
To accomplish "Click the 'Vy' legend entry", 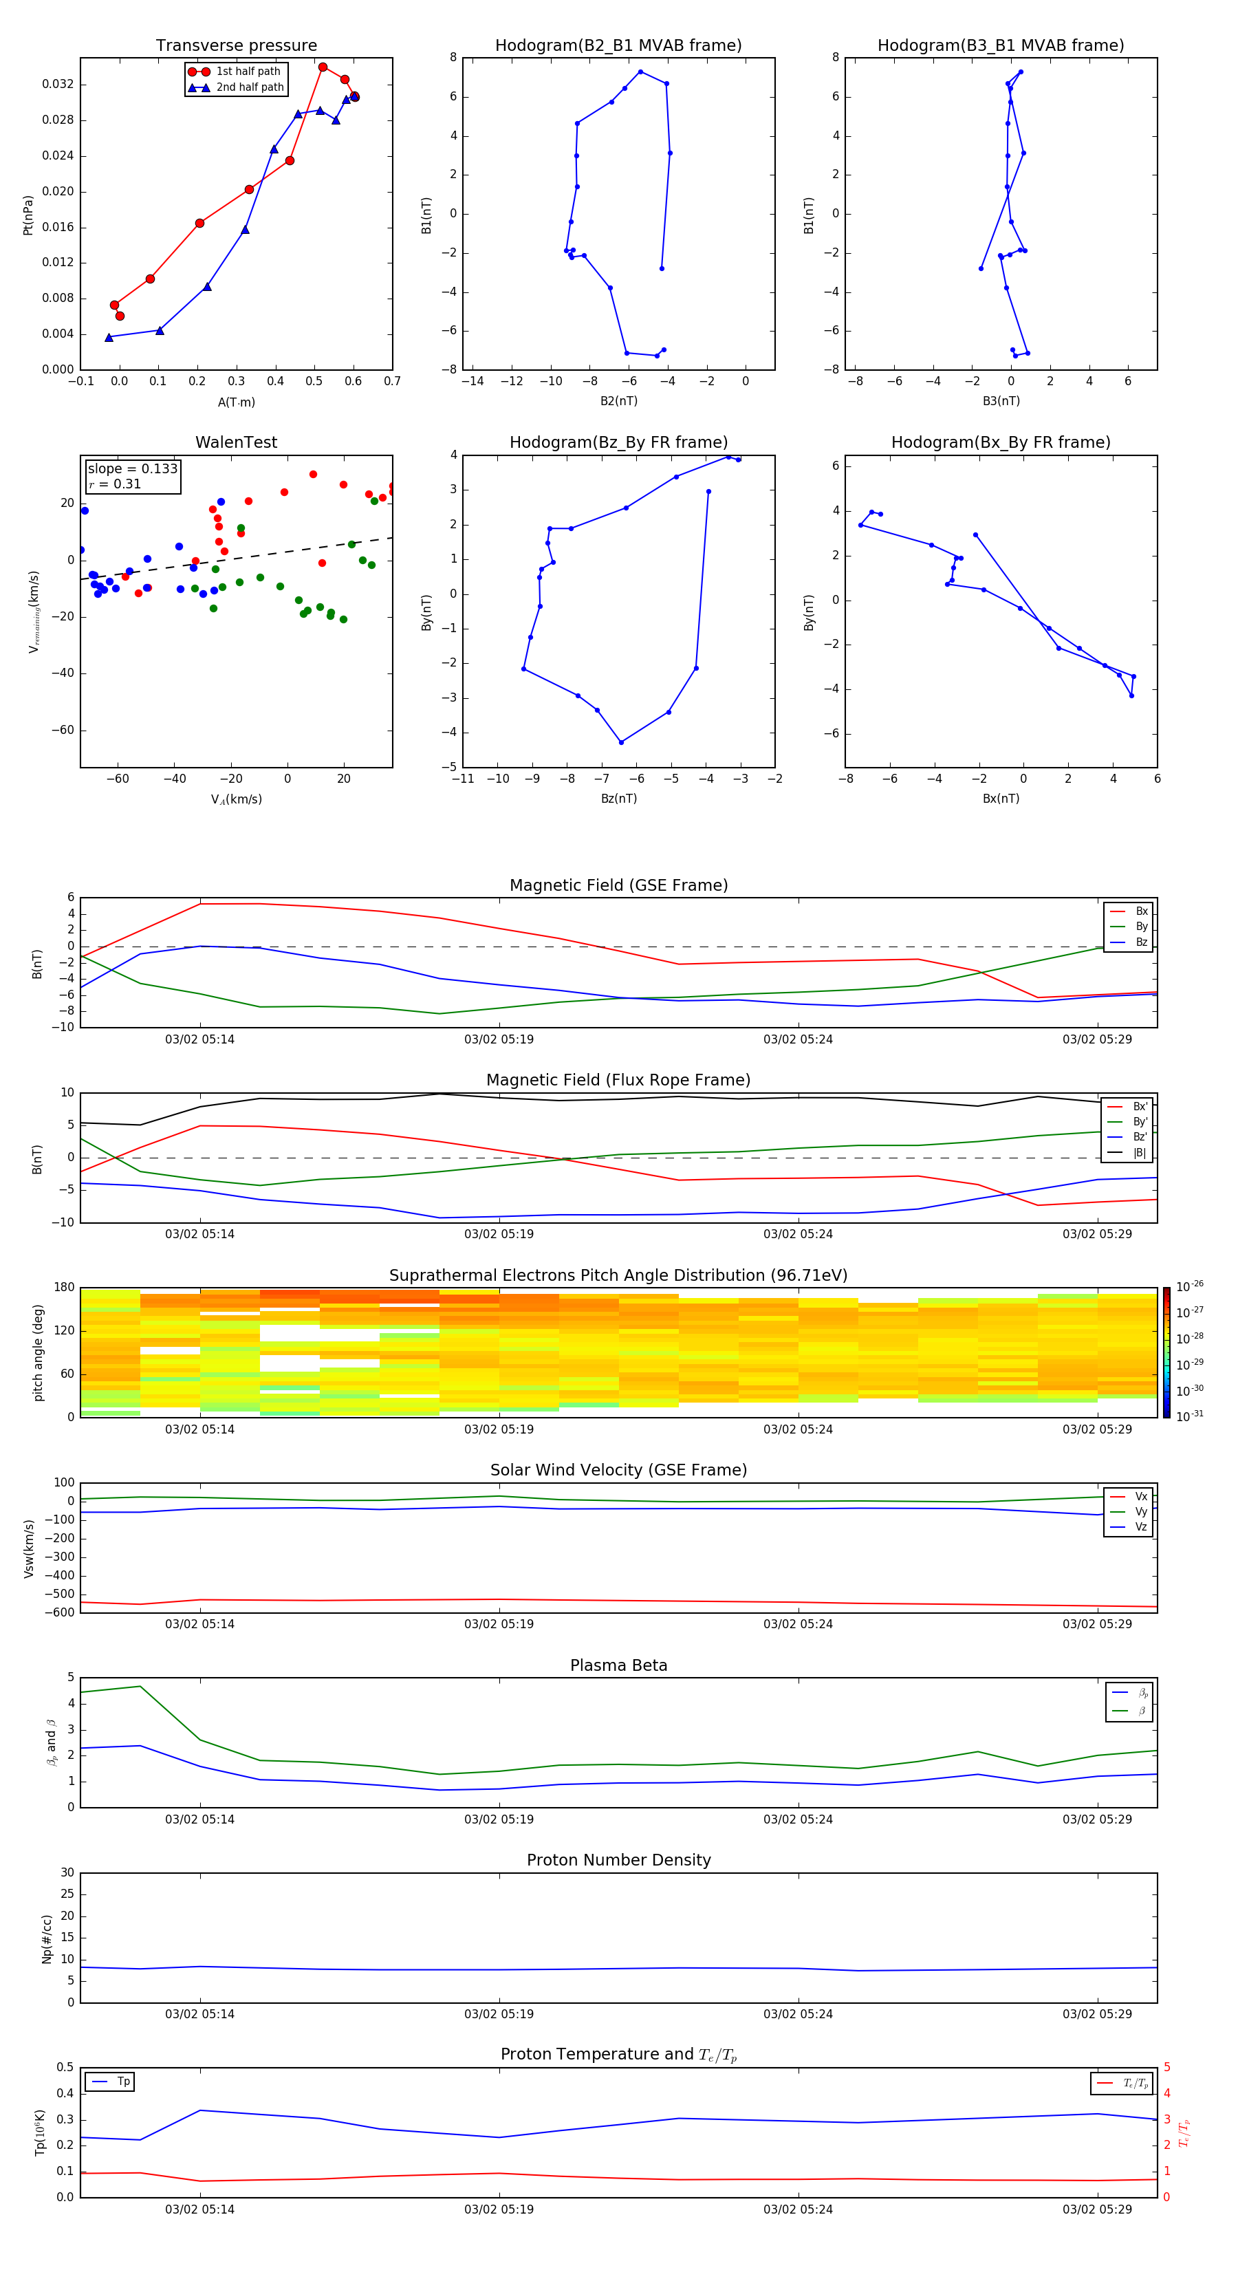I will tap(1129, 1511).
